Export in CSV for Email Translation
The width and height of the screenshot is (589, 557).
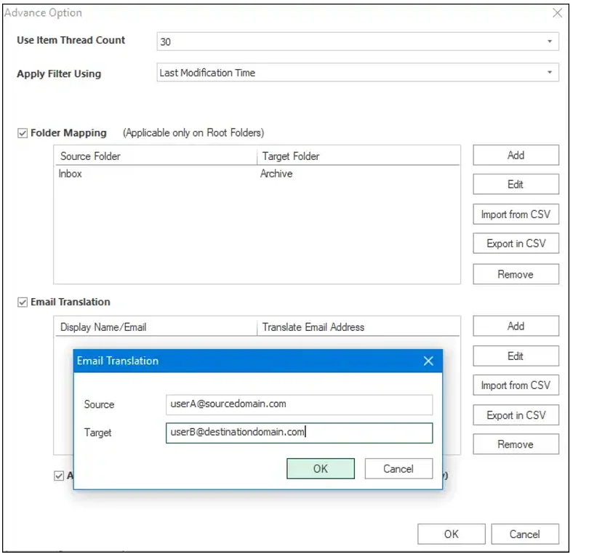pos(516,415)
